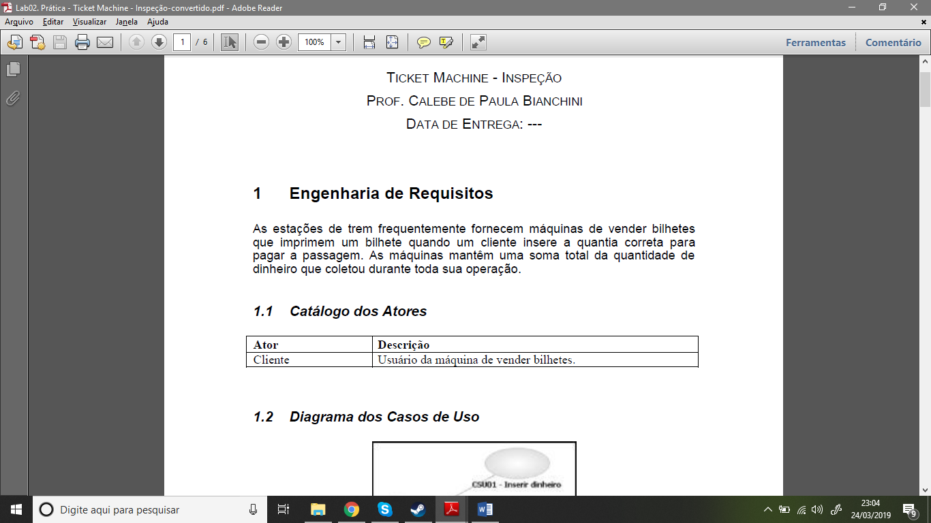
Task: Click the microphone icon in search box
Action: [x=253, y=509]
